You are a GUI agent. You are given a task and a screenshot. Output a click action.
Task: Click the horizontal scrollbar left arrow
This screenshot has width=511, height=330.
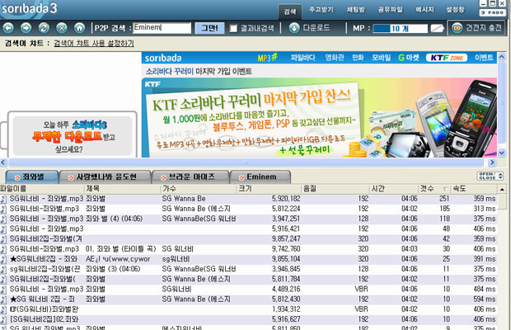click(3, 163)
